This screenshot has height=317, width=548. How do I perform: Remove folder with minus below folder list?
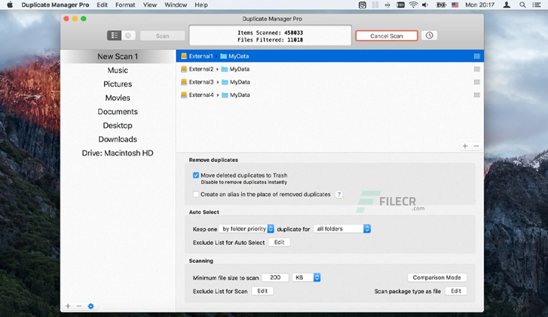point(477,146)
